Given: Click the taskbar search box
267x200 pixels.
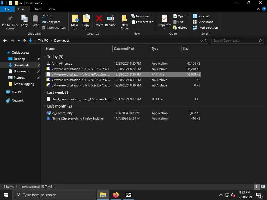Looking at the screenshot, I should click(x=54, y=195).
